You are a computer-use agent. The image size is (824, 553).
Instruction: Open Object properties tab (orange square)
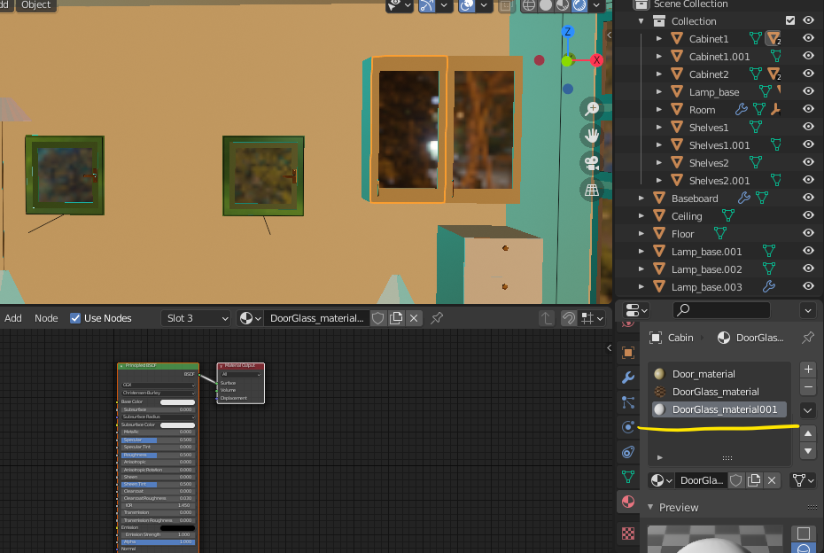(628, 352)
